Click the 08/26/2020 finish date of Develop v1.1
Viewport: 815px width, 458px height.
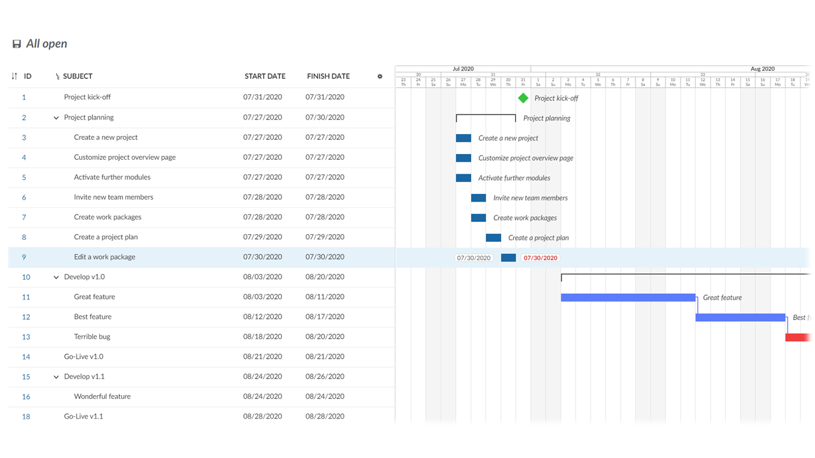[325, 377]
